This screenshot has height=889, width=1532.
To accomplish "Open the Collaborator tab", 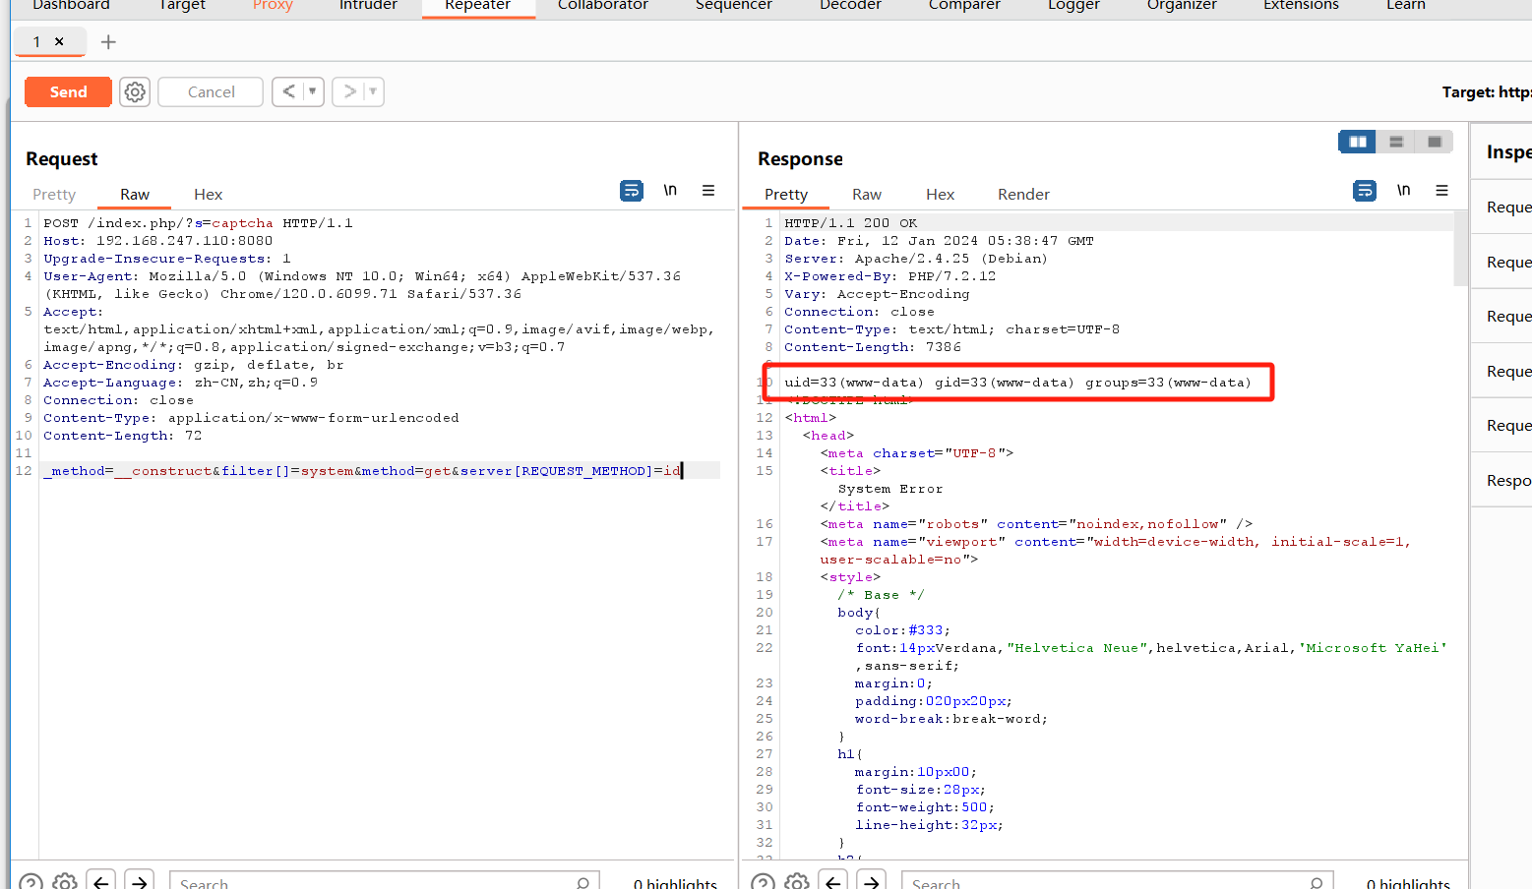I will point(602,5).
